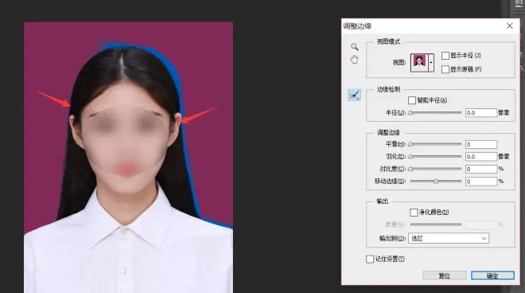Click the 半径 value input field
525x293 pixels.
481,112
